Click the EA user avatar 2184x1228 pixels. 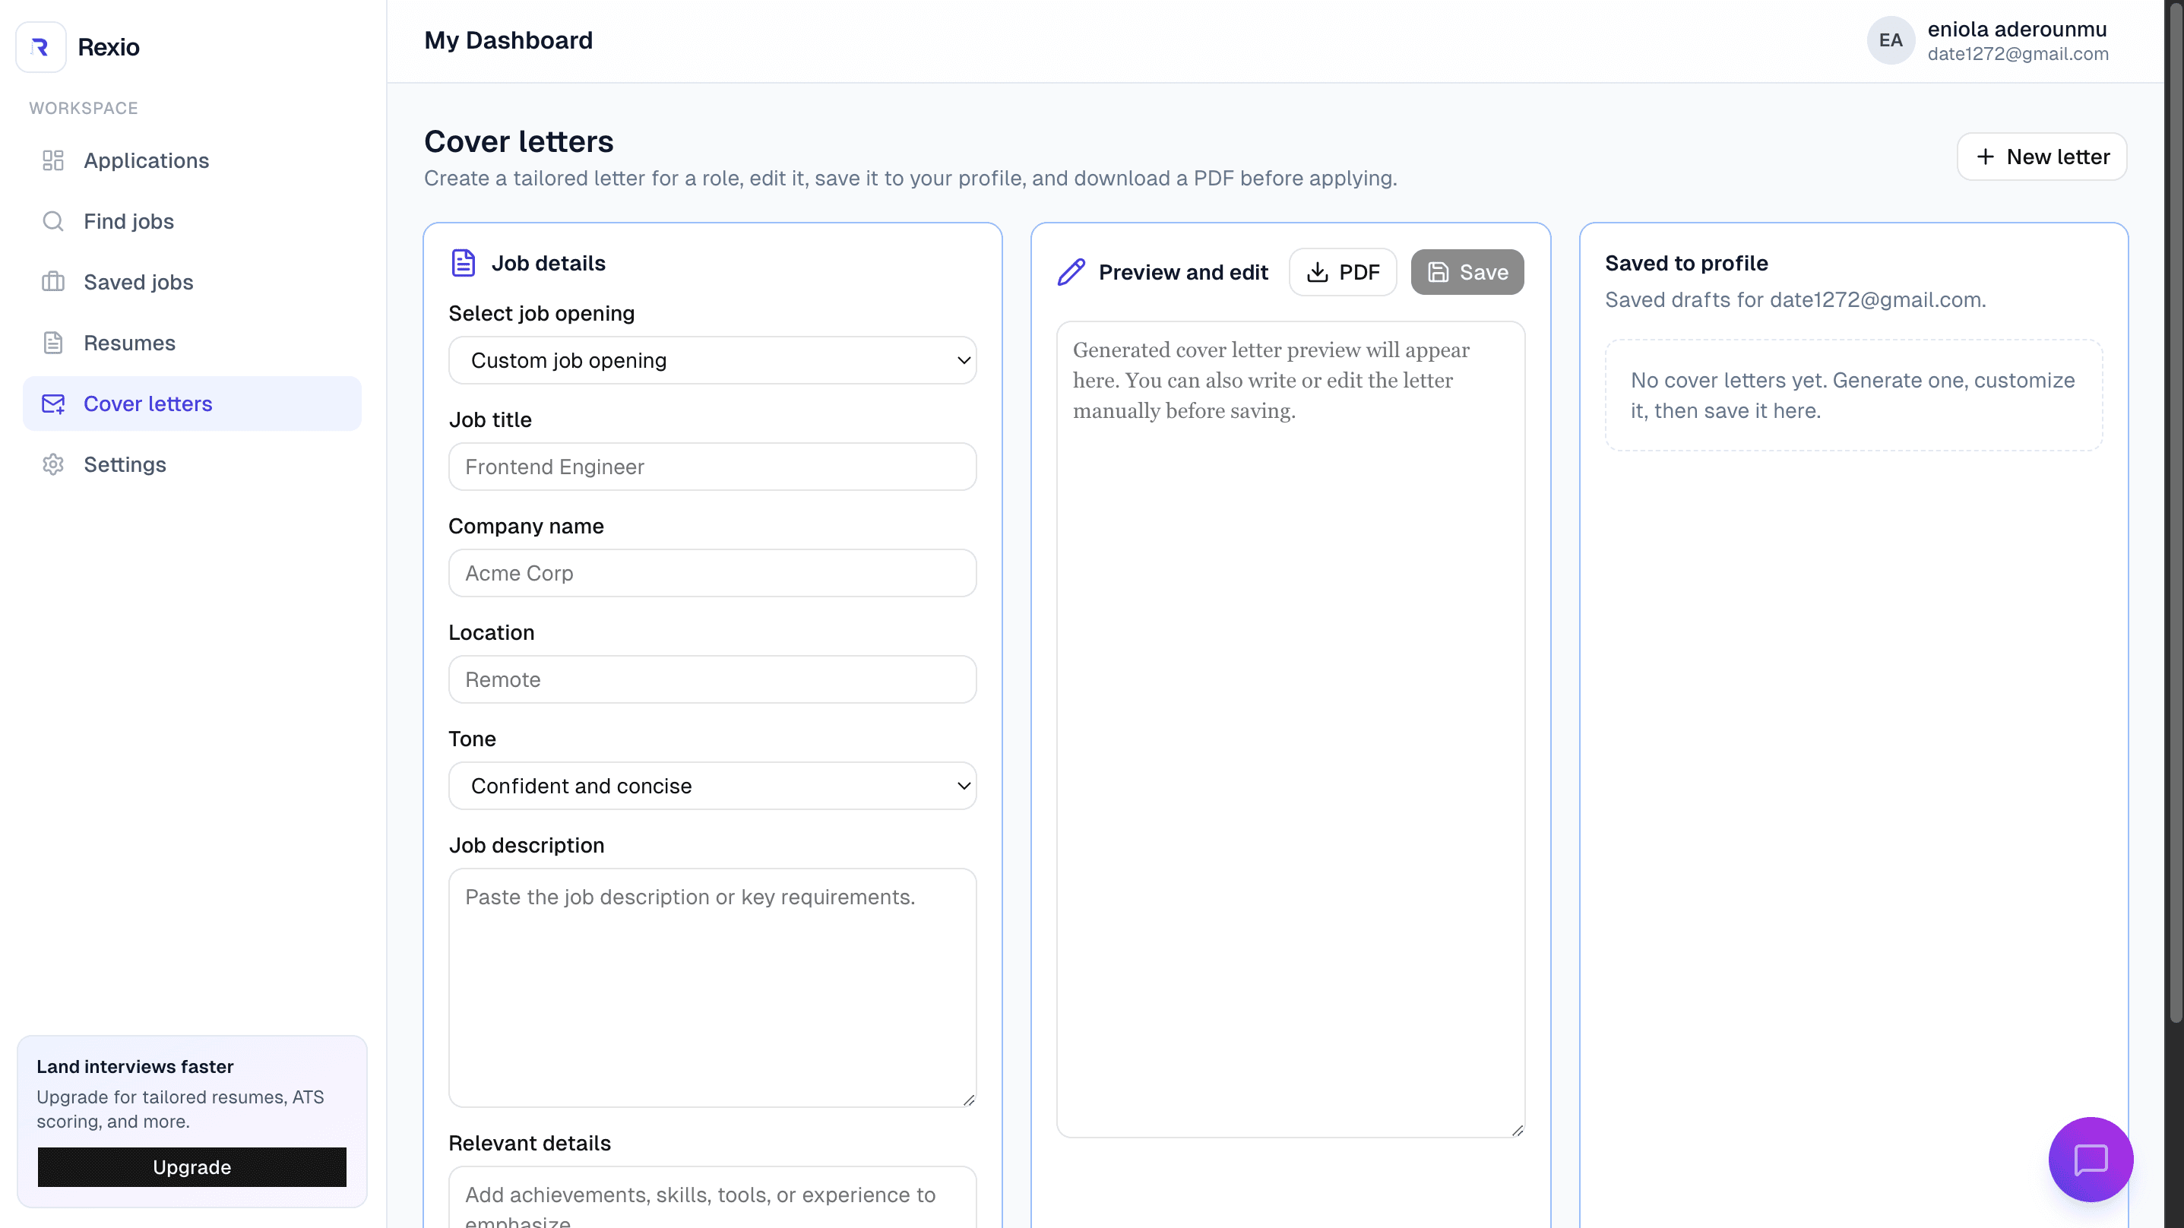pyautogui.click(x=1890, y=40)
